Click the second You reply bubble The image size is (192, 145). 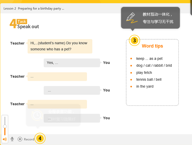[72, 90]
